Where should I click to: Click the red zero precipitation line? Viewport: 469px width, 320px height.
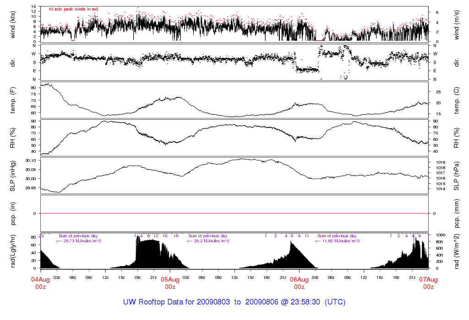tap(234, 213)
